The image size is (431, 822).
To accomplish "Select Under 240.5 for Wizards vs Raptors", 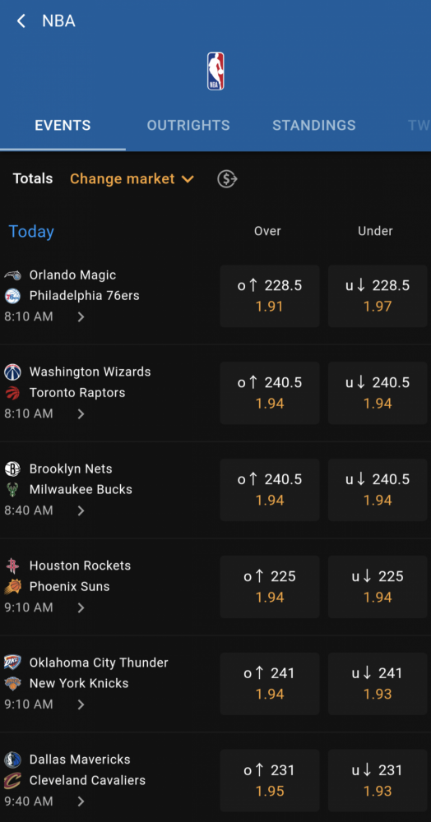I will click(378, 393).
